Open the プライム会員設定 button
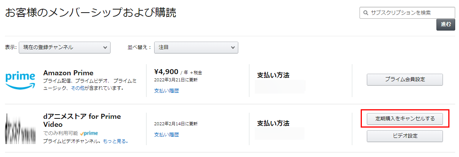Screen dimensions: 459x157 (405, 79)
